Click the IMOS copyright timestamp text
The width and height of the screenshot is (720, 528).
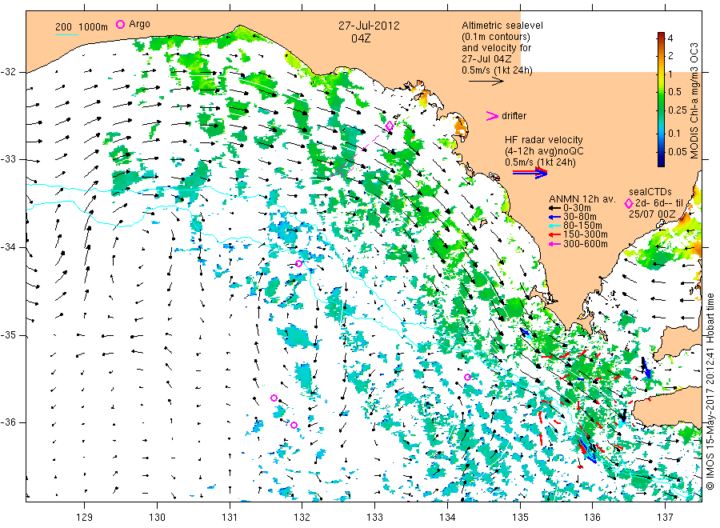(x=710, y=391)
